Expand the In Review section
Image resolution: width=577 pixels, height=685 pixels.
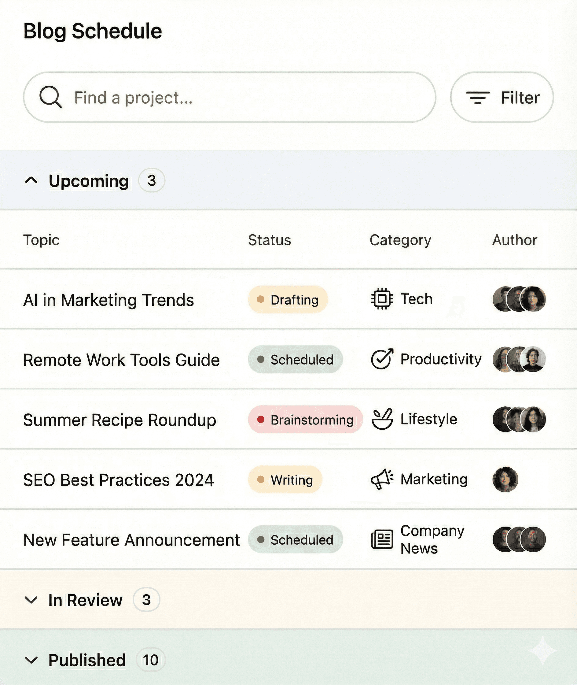coord(31,600)
